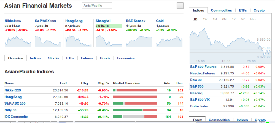Click Nikkei 225 decliners count 202

(180, 90)
